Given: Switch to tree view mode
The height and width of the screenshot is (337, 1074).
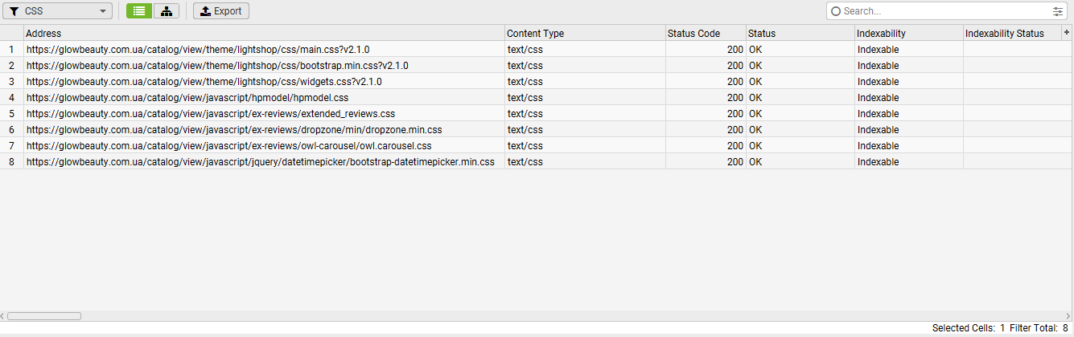Looking at the screenshot, I should point(166,11).
